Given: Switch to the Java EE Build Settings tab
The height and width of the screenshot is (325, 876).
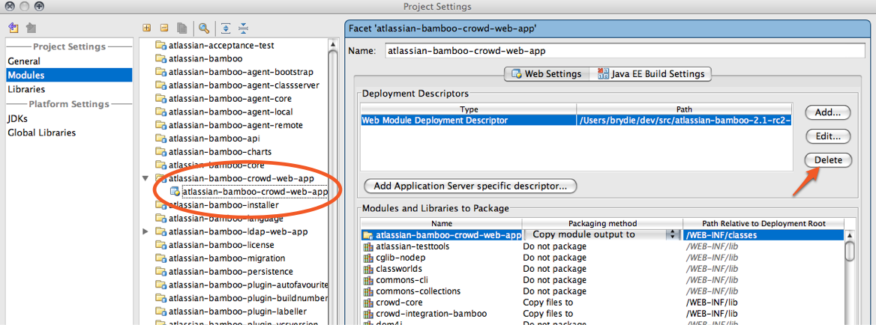Looking at the screenshot, I should [x=651, y=73].
